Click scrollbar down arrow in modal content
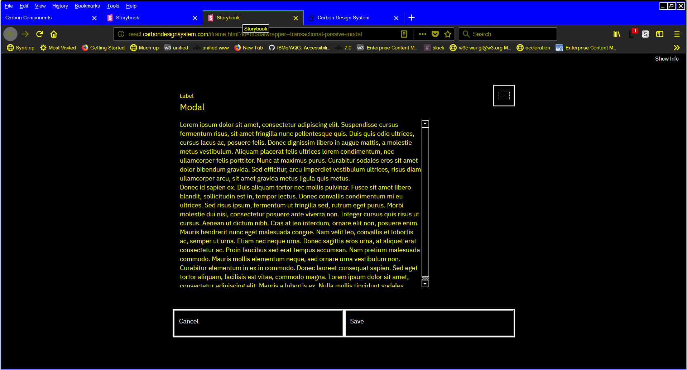The width and height of the screenshot is (687, 370). point(425,284)
